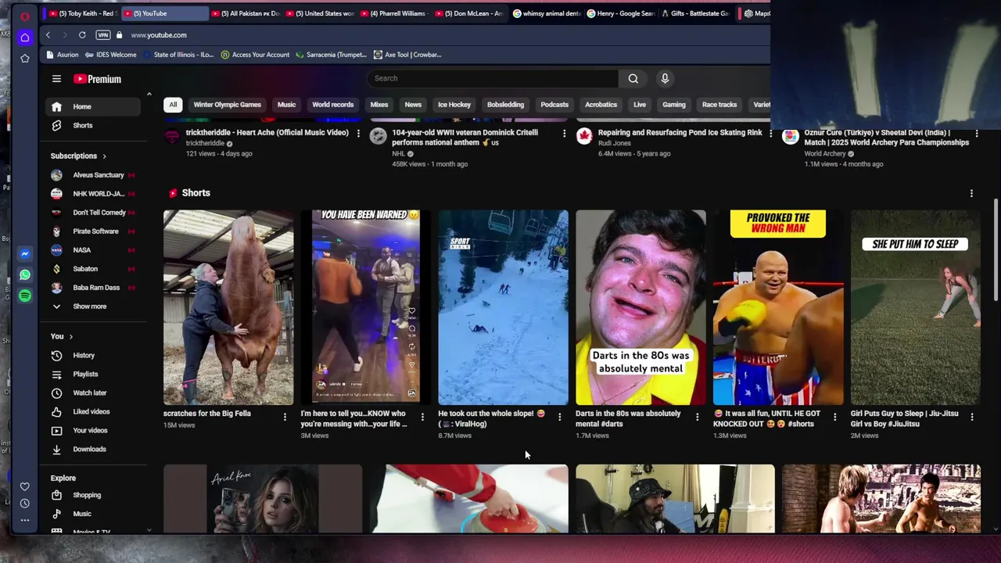
Task: Open Shopping under Explore
Action: [x=94, y=496]
